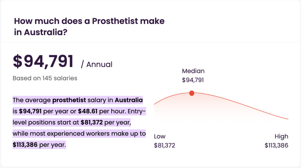Click the $113,386 value under High
The image size is (301, 168).
pos(276,145)
